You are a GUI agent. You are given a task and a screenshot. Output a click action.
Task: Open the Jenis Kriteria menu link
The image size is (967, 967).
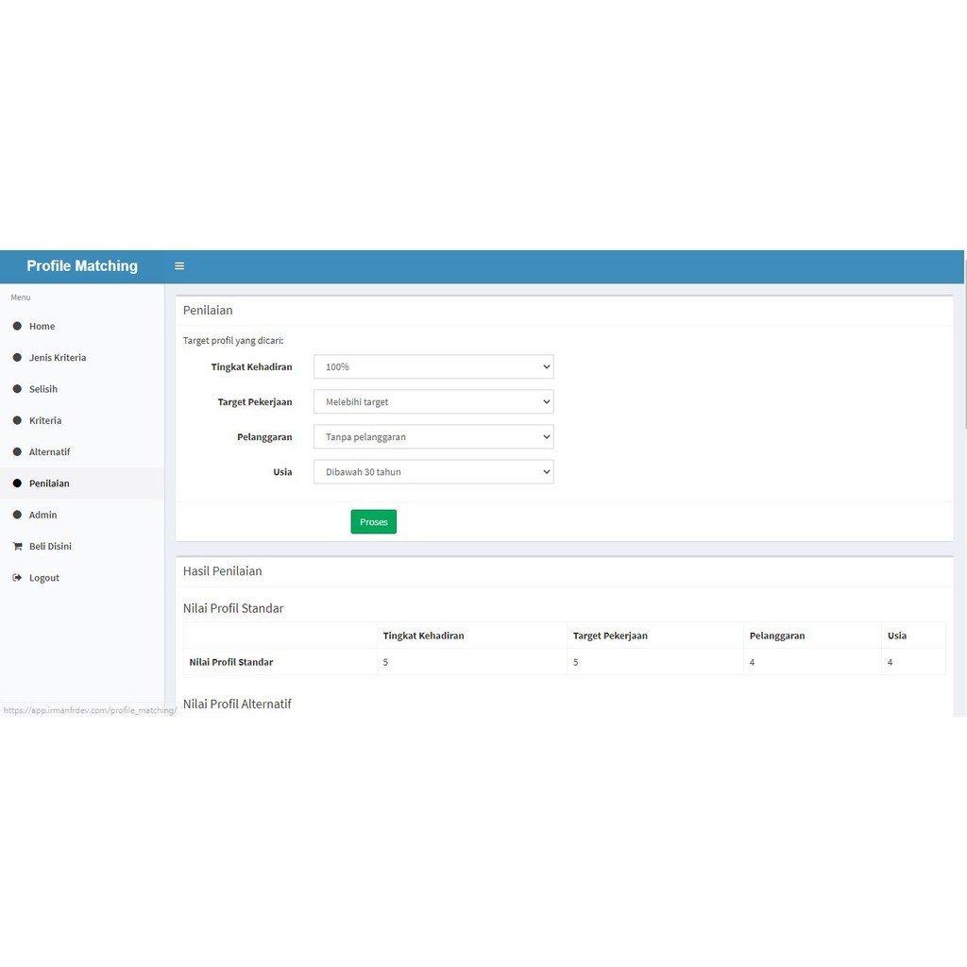tap(58, 358)
